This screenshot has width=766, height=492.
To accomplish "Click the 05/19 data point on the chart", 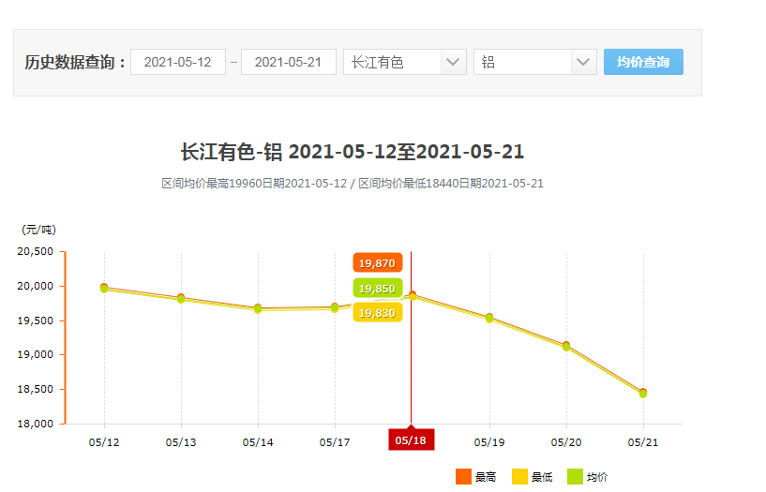I will (489, 318).
